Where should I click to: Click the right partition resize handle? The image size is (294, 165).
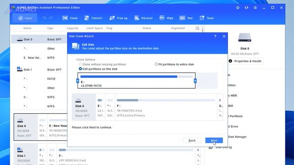click(195, 81)
